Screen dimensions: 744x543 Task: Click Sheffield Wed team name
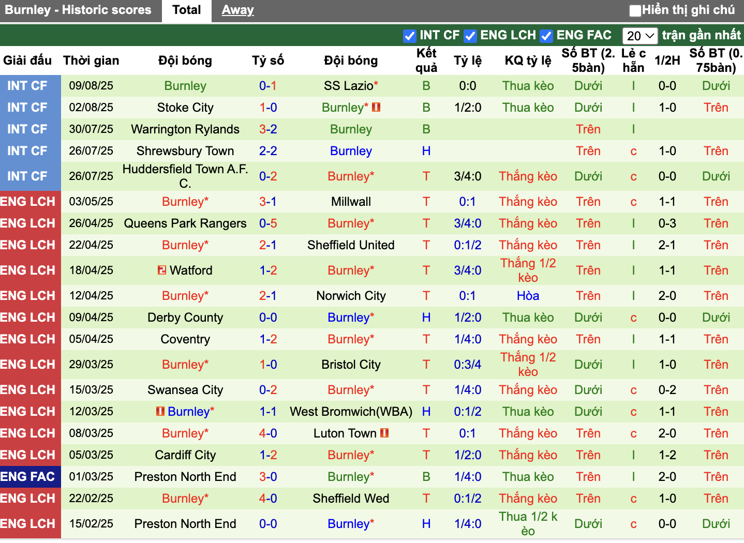pyautogui.click(x=351, y=499)
